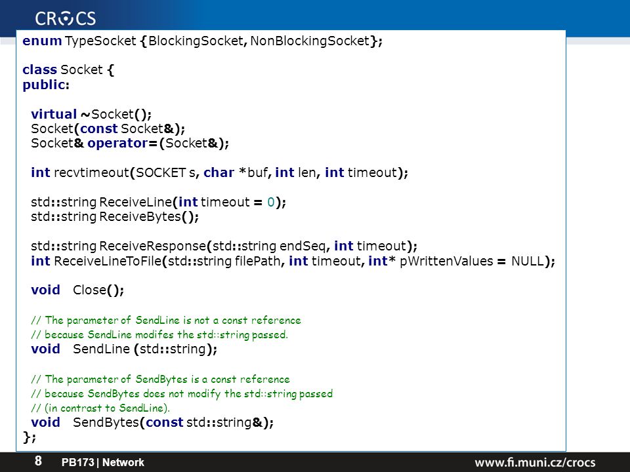Screen dimensions: 630x472
Task: Click the 'public:' access specifier
Action: click(46, 85)
